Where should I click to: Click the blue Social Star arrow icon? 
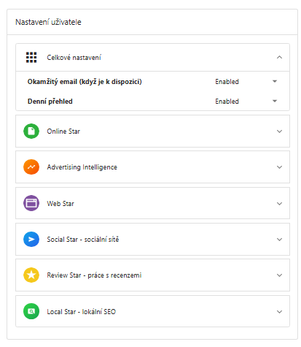tap(31, 239)
